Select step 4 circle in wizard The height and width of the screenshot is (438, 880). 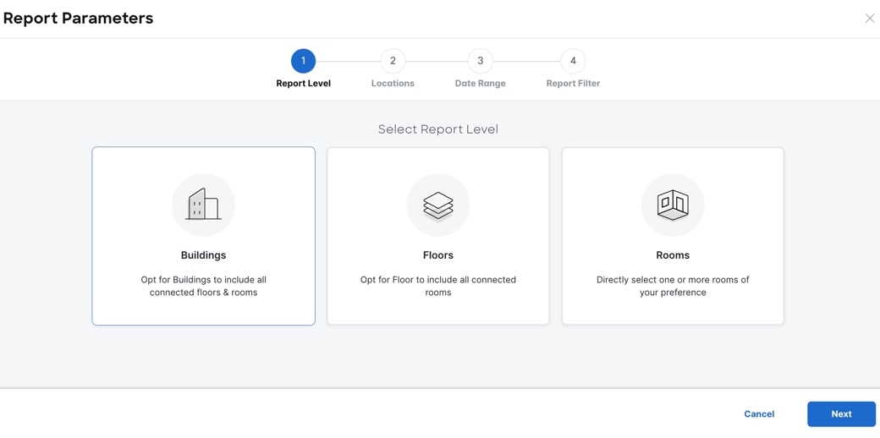point(573,61)
